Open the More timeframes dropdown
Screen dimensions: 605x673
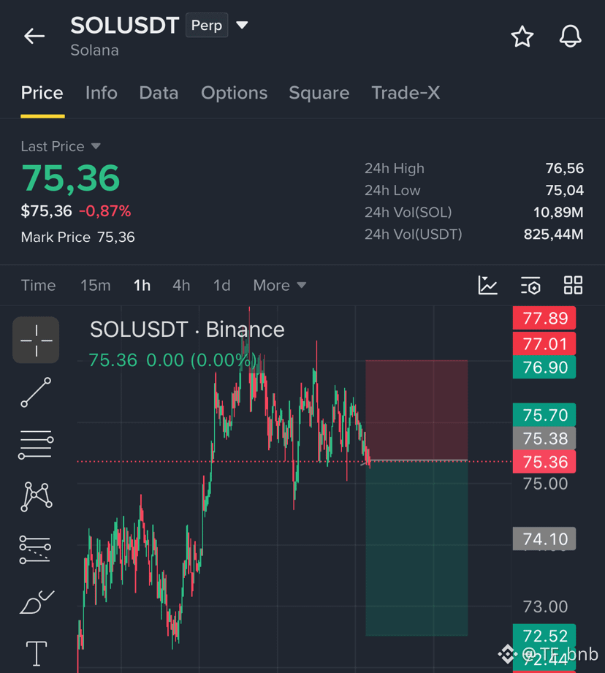pos(280,286)
